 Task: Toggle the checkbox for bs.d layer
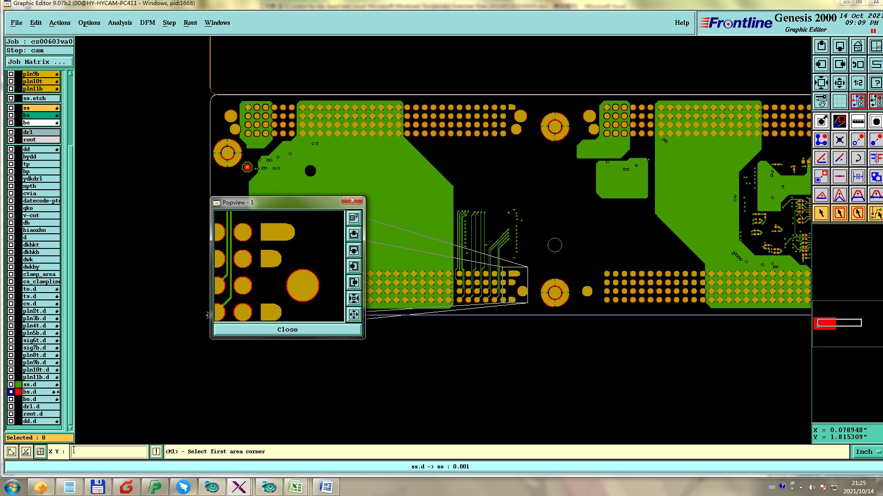point(11,392)
